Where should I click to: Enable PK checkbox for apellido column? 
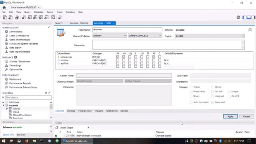coord(118,63)
